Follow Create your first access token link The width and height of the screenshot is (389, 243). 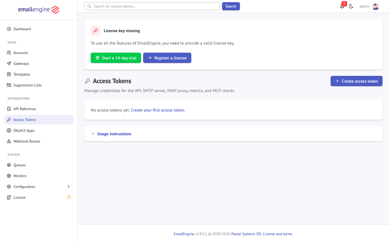coord(157,110)
